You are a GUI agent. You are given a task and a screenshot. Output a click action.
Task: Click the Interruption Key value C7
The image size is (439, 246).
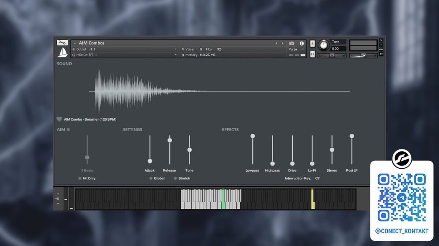[x=317, y=178]
